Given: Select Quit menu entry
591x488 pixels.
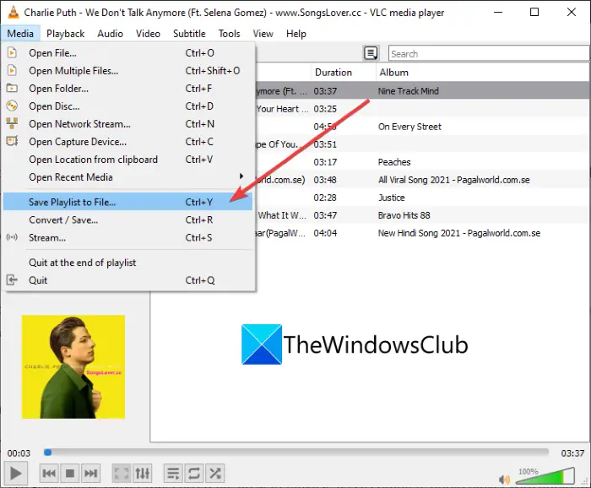Looking at the screenshot, I should tap(127, 280).
